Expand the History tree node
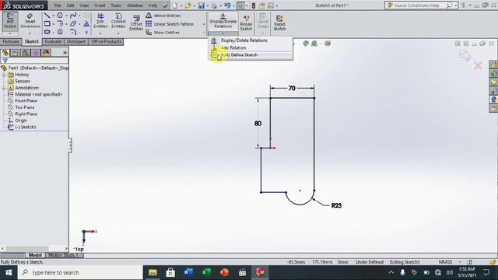The height and width of the screenshot is (280, 498). coord(4,75)
